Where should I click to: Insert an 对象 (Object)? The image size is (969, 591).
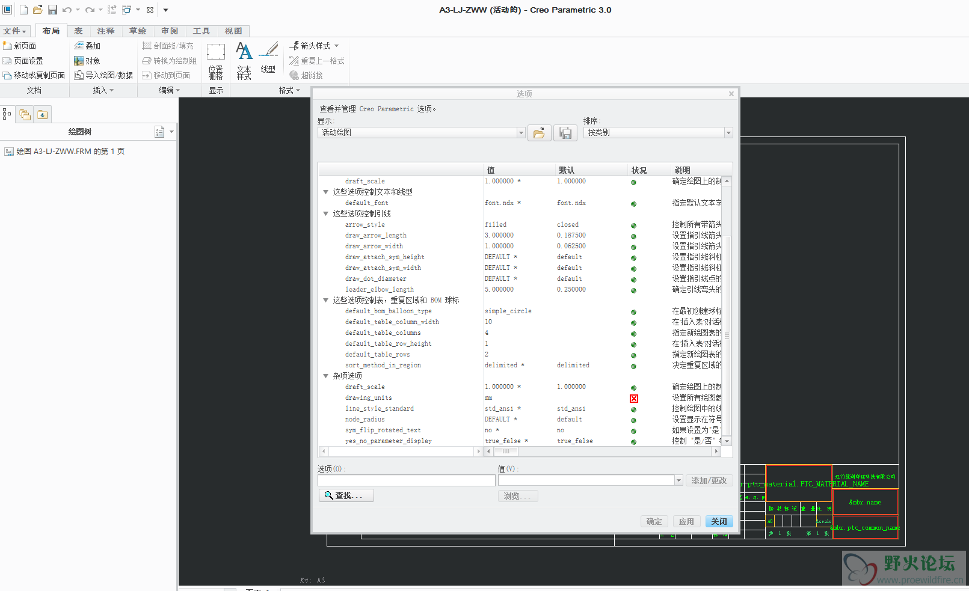coord(87,61)
